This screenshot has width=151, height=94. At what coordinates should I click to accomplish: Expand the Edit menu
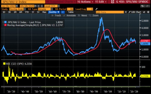[101, 2]
